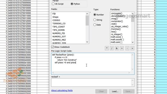The height and width of the screenshot is (94, 167).
Task: Click Functions list scroll up arrow
Action: (133, 14)
